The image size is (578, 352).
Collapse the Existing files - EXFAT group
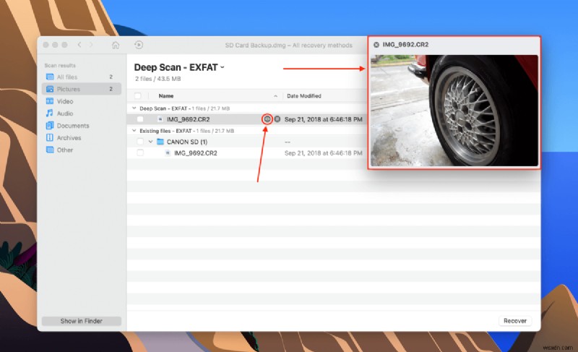click(x=134, y=131)
